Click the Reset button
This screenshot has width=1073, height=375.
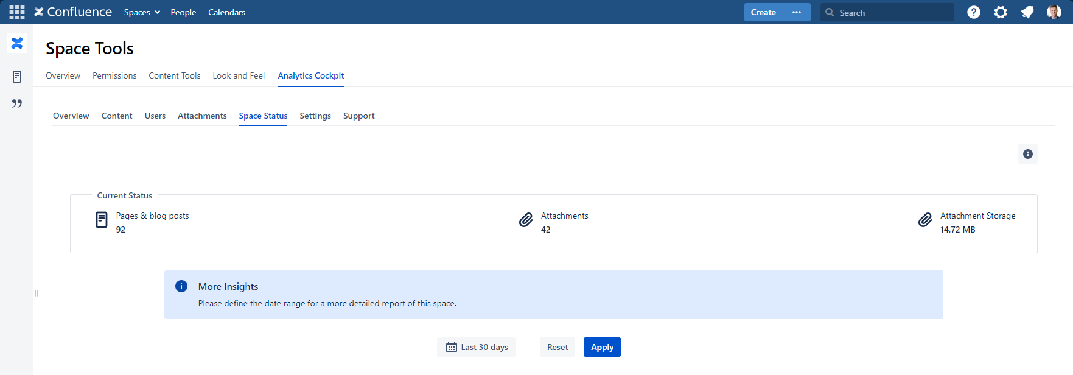click(x=557, y=347)
